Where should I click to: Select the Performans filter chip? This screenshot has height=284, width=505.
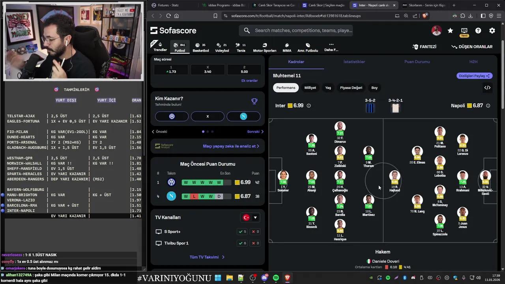click(x=286, y=88)
